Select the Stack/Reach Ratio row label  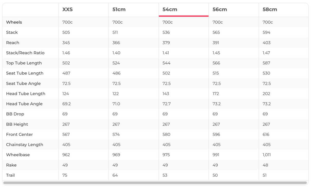coord(25,53)
